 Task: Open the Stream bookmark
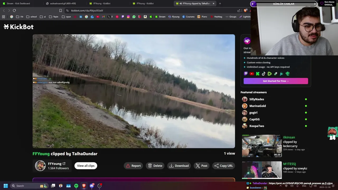(x=160, y=17)
